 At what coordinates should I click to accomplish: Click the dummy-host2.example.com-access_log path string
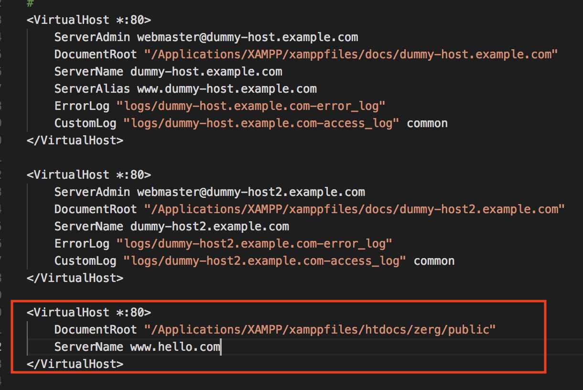[x=265, y=261]
